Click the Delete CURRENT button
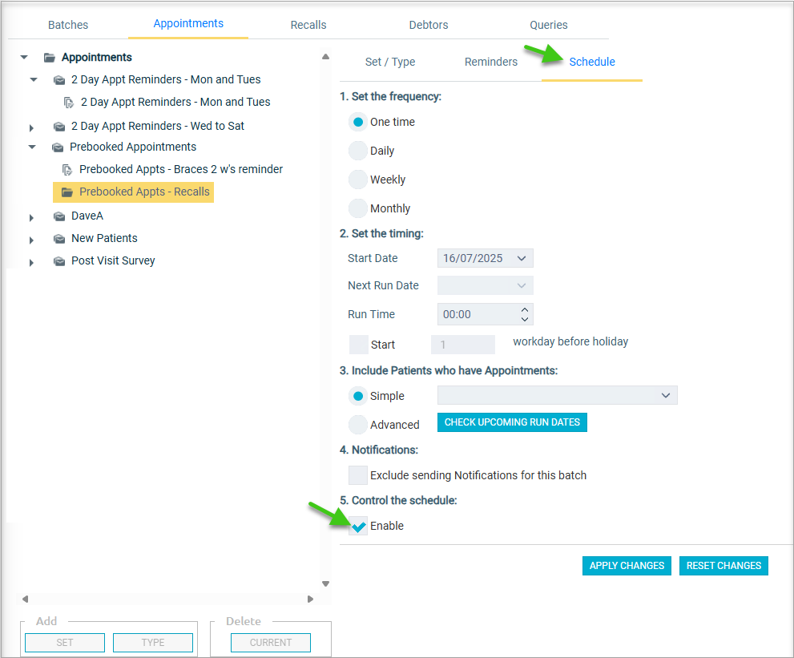 click(x=271, y=643)
